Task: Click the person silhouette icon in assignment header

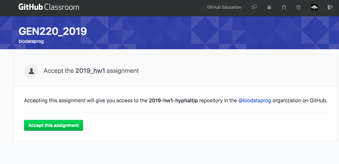Action: [x=31, y=71]
